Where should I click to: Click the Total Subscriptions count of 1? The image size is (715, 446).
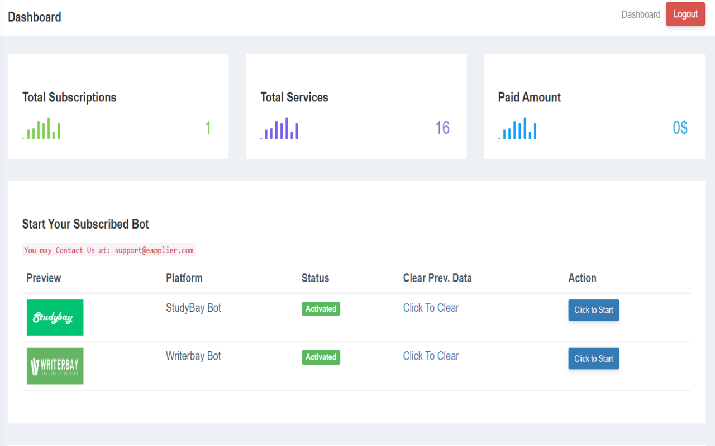pos(208,128)
